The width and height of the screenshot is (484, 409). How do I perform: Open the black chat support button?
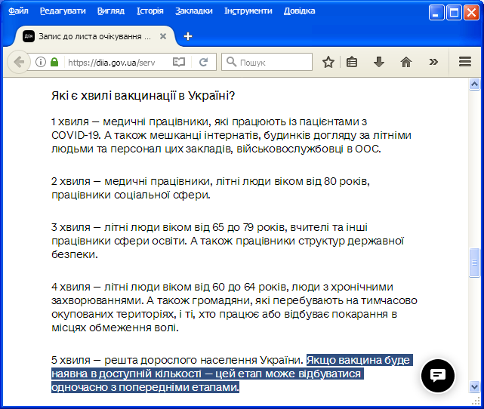[438, 375]
